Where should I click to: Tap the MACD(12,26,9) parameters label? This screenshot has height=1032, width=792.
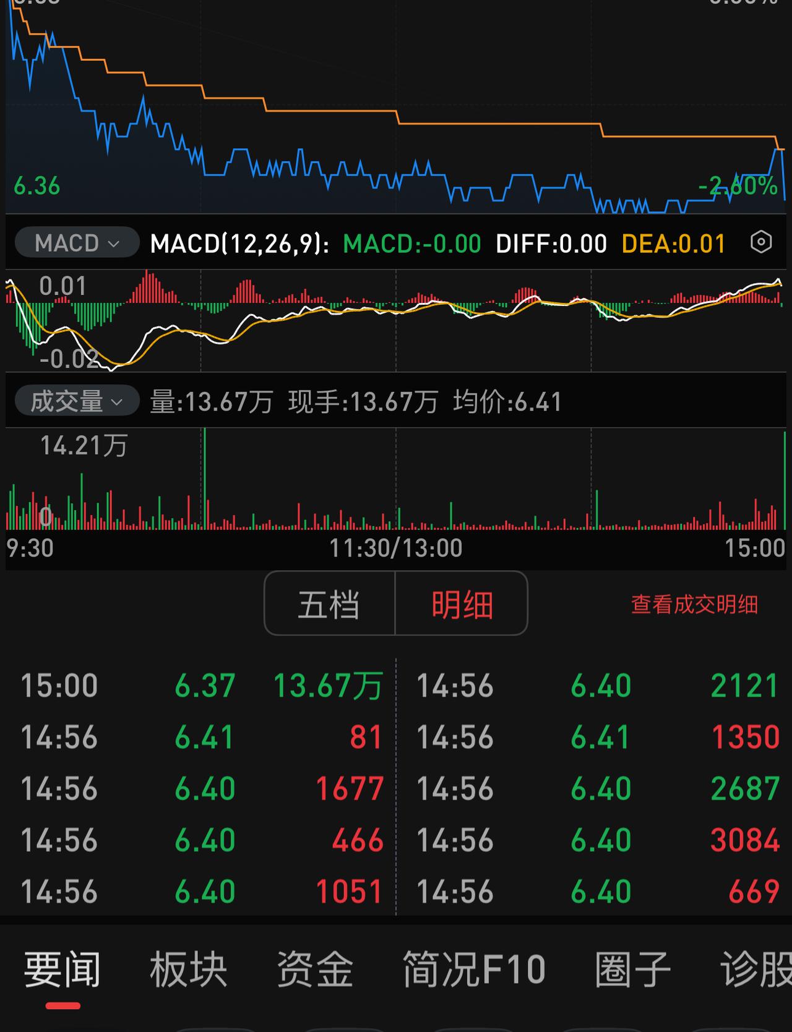click(x=240, y=243)
